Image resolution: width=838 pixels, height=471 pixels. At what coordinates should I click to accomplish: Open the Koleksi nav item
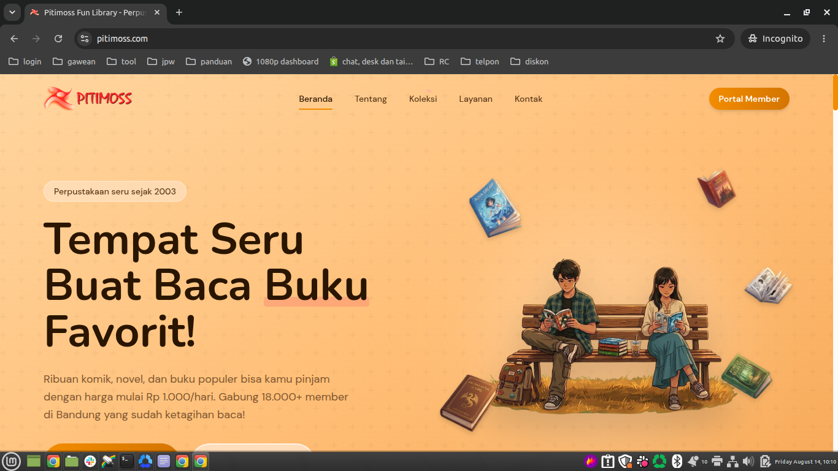pyautogui.click(x=423, y=99)
